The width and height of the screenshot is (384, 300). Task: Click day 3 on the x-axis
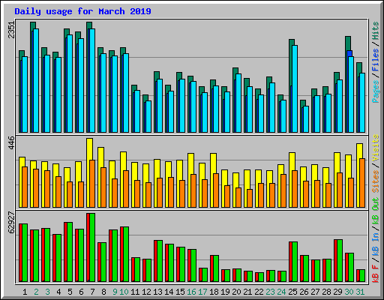(47, 292)
